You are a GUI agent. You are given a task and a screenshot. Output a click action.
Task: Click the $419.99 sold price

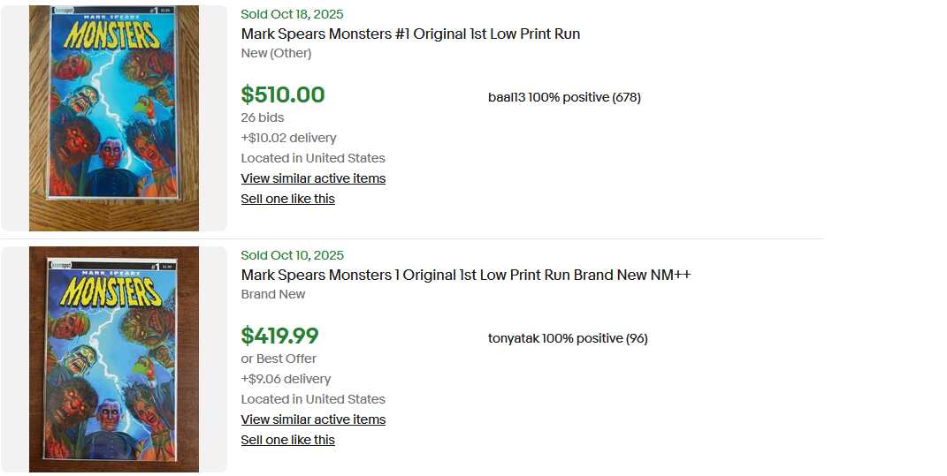click(x=279, y=336)
